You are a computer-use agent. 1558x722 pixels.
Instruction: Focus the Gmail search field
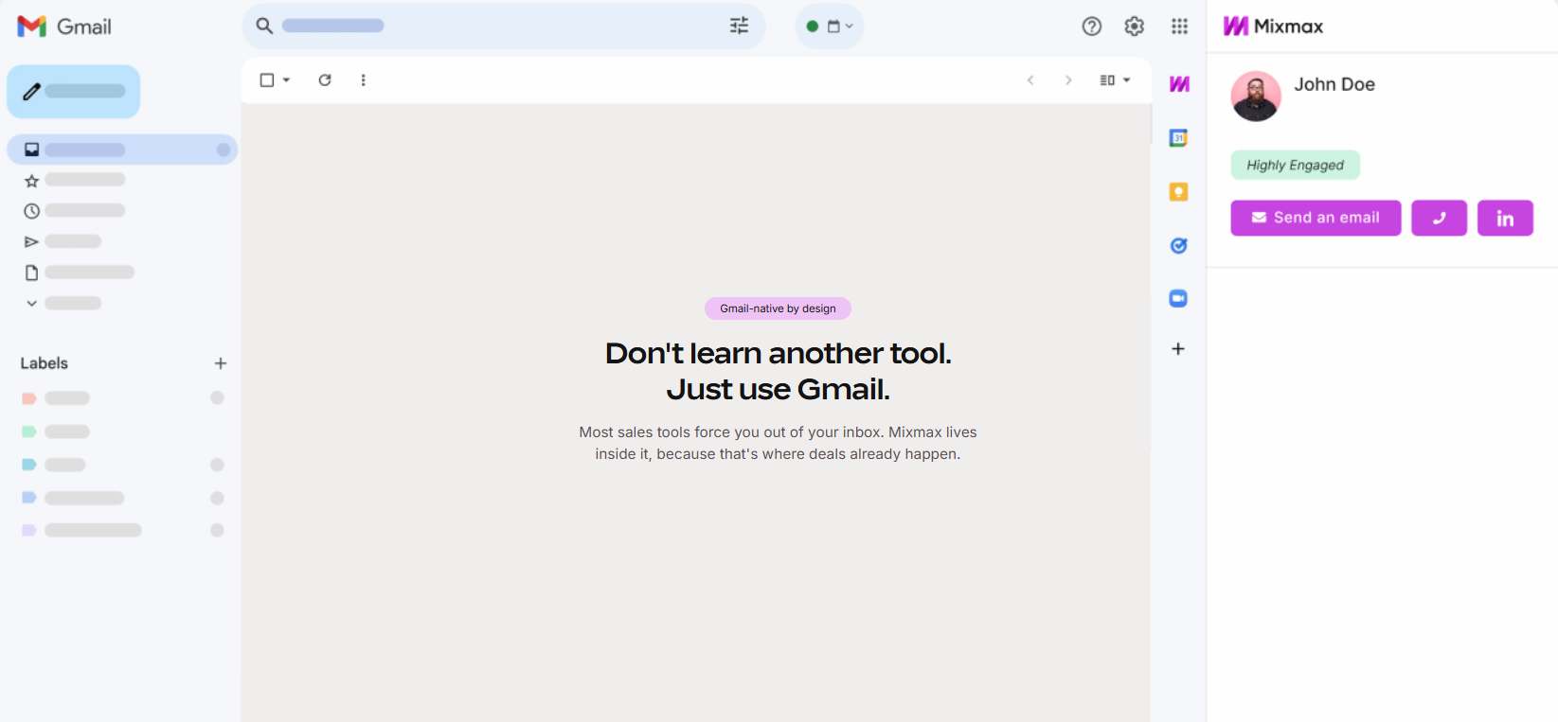coord(504,26)
